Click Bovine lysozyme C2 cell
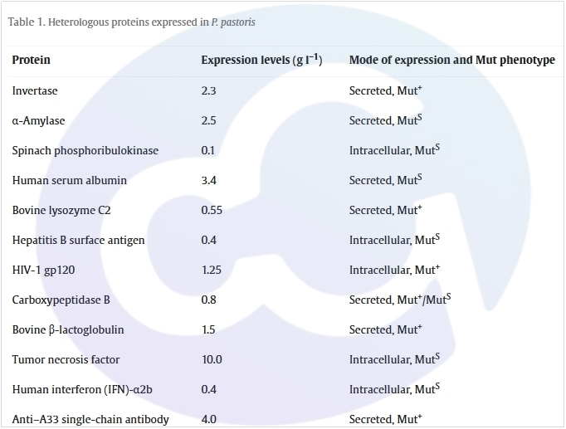566x429 pixels. point(61,210)
